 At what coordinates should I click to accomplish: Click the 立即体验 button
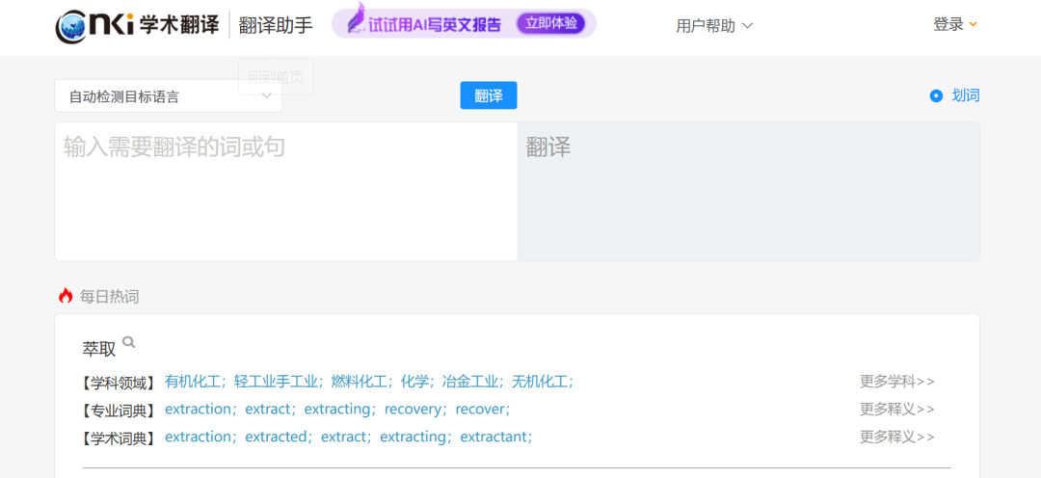550,24
